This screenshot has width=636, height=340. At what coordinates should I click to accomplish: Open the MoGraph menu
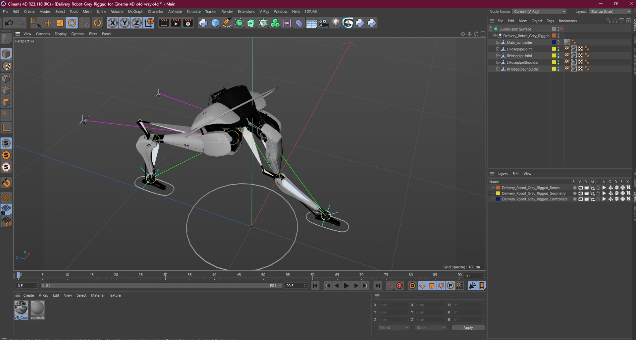(x=135, y=11)
